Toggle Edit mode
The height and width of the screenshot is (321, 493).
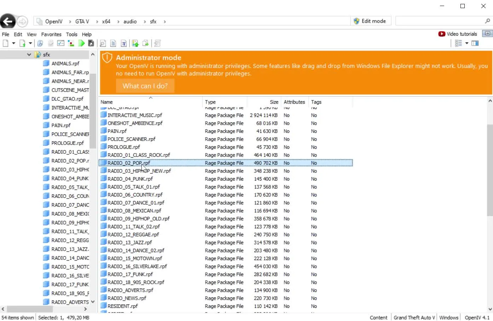point(370,21)
